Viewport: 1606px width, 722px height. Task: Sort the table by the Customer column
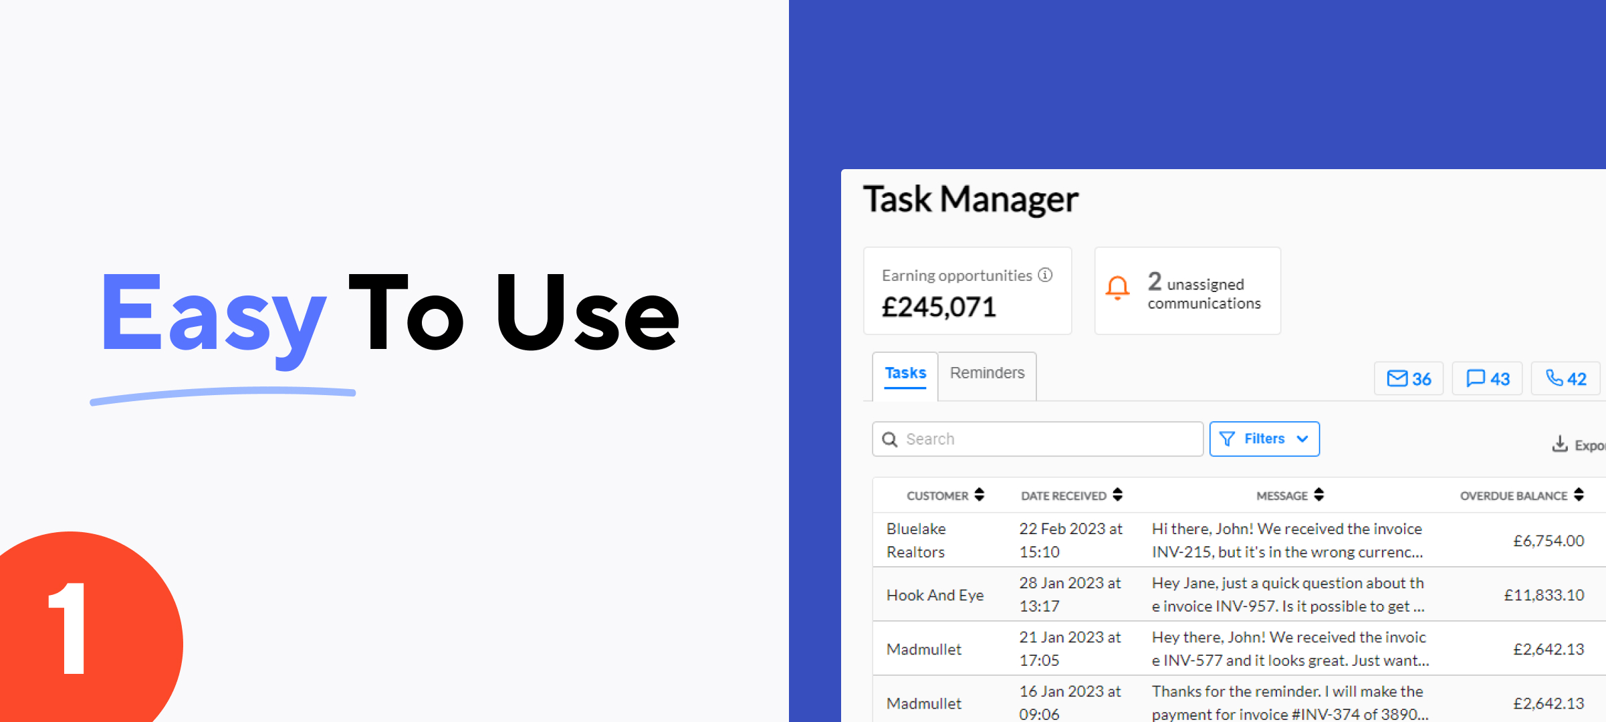[979, 495]
